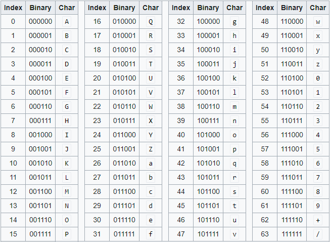The width and height of the screenshot is (330, 242).
Task: Click the lowercase e char cell
Action: tap(151, 220)
